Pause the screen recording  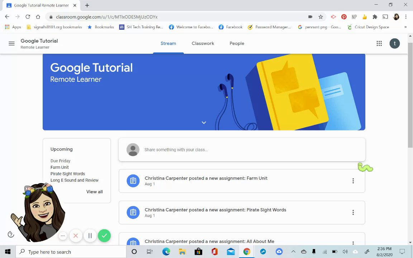tap(90, 236)
